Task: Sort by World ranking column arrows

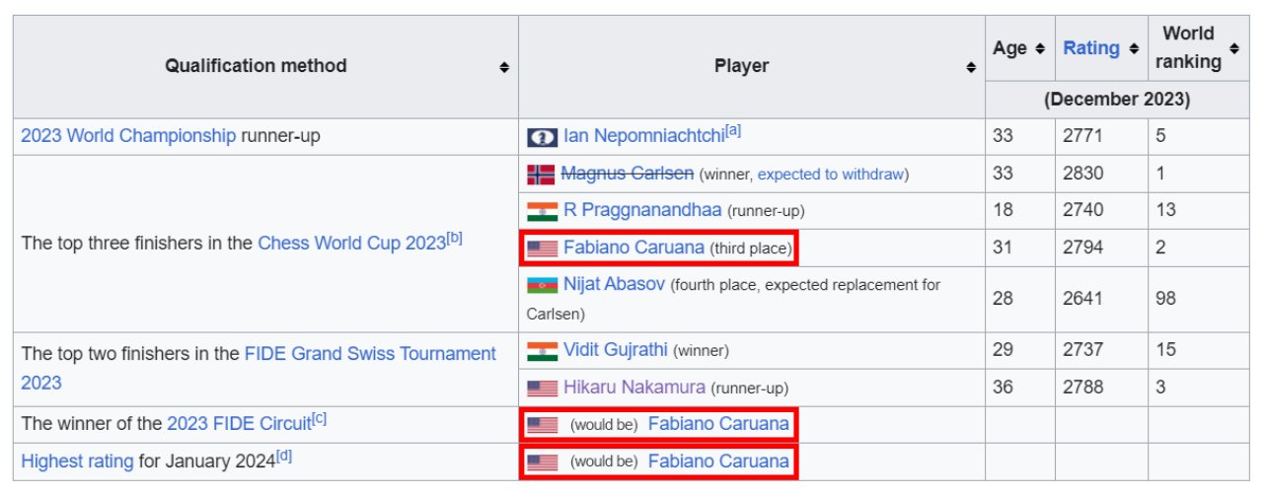Action: coord(1233,48)
